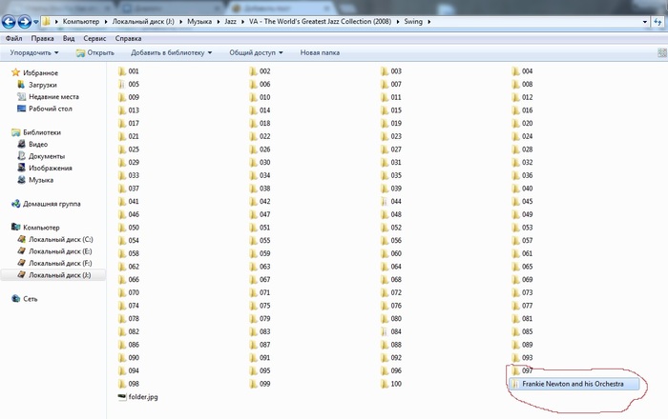Select Домашняя группа in navigation pane
Viewport: 668px width, 419px height.
coord(52,203)
